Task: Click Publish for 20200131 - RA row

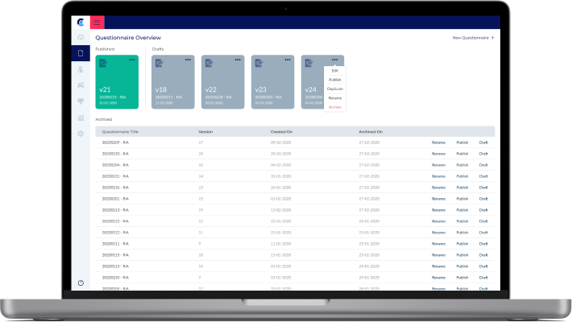Action: (462, 176)
